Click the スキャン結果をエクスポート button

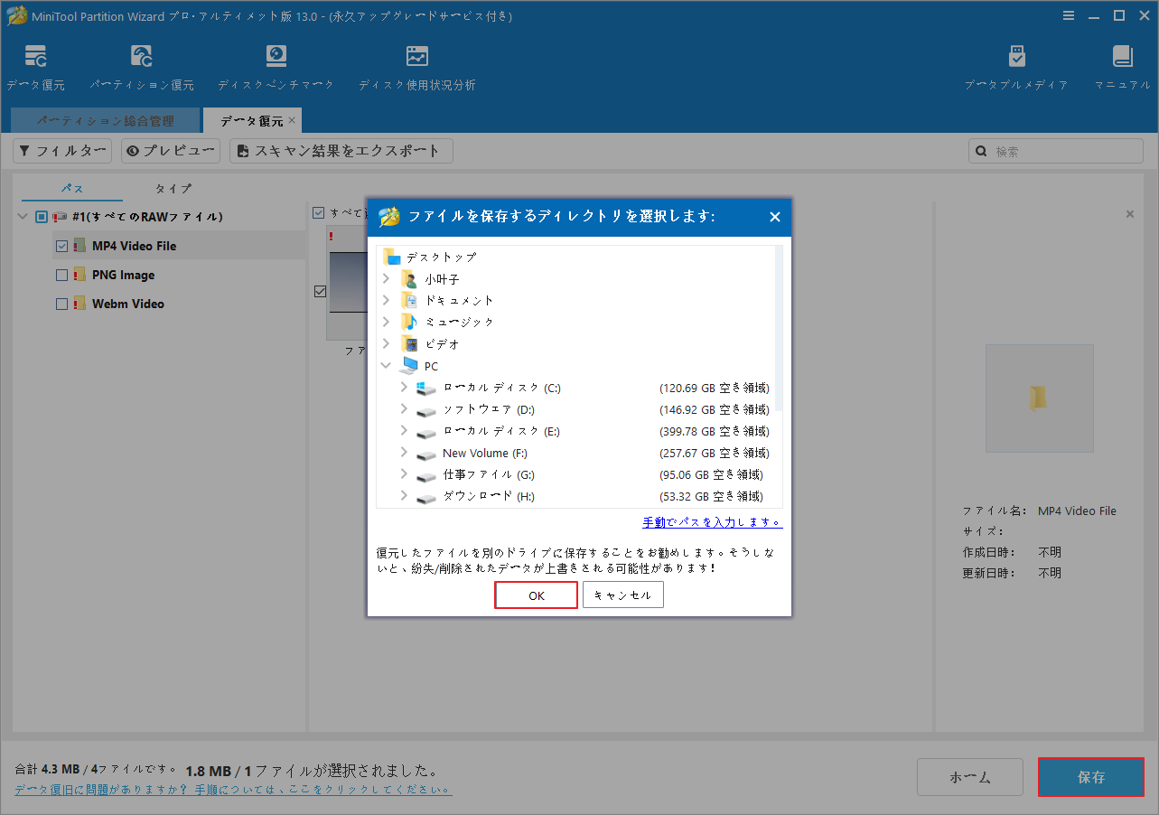(x=341, y=150)
